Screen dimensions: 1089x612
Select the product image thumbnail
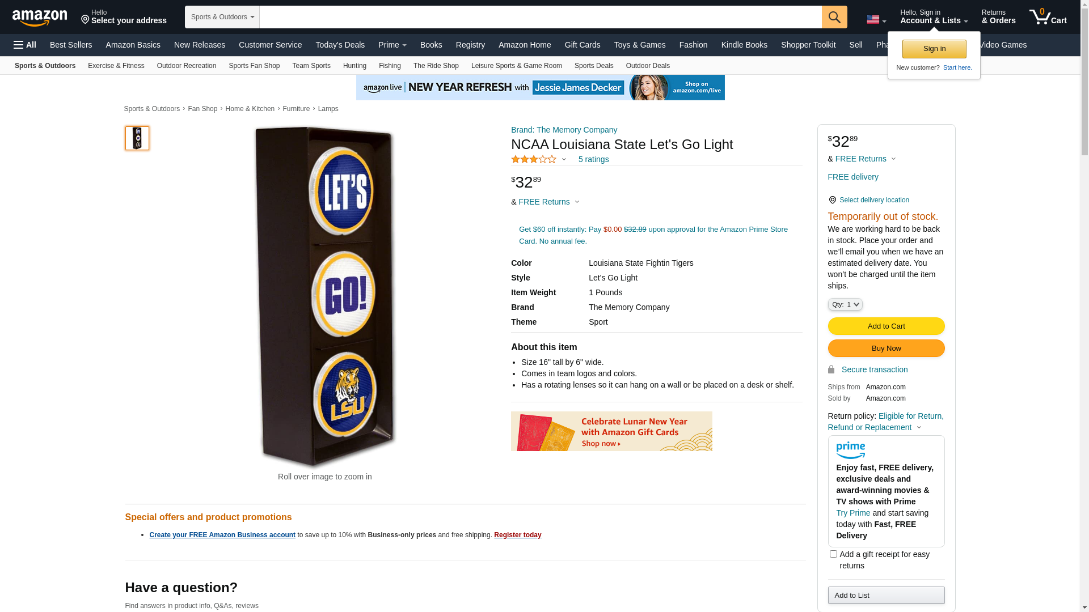(x=137, y=138)
